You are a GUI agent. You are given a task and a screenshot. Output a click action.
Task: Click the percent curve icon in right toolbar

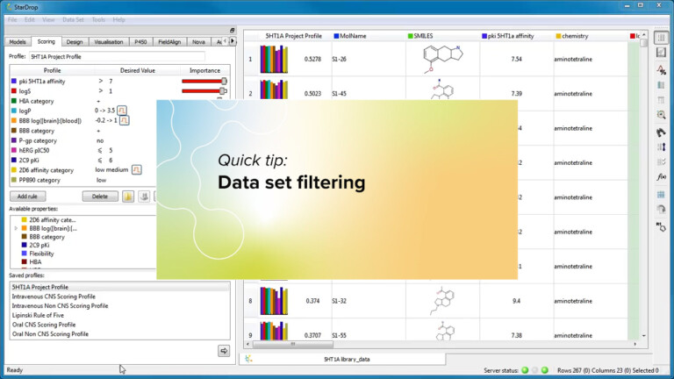point(661,69)
